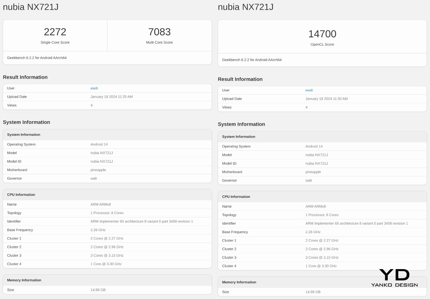
Task: Select the pineapple Motherboard value in the left page
Action: coord(98,170)
